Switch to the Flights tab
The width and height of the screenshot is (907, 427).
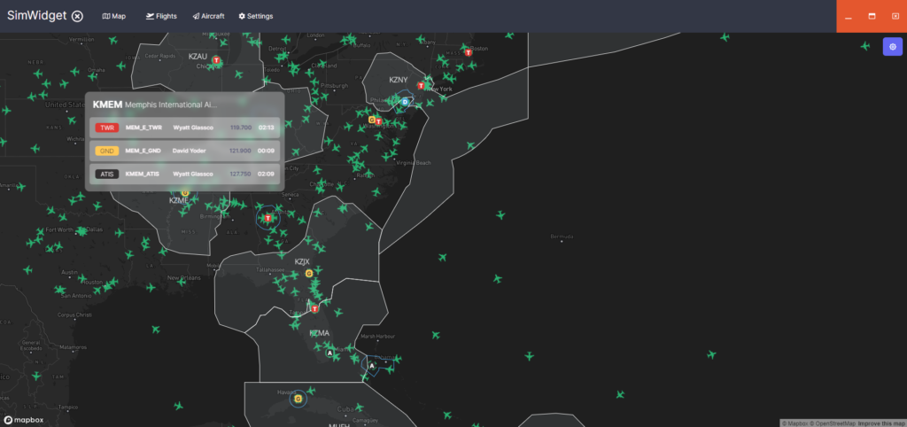(161, 16)
